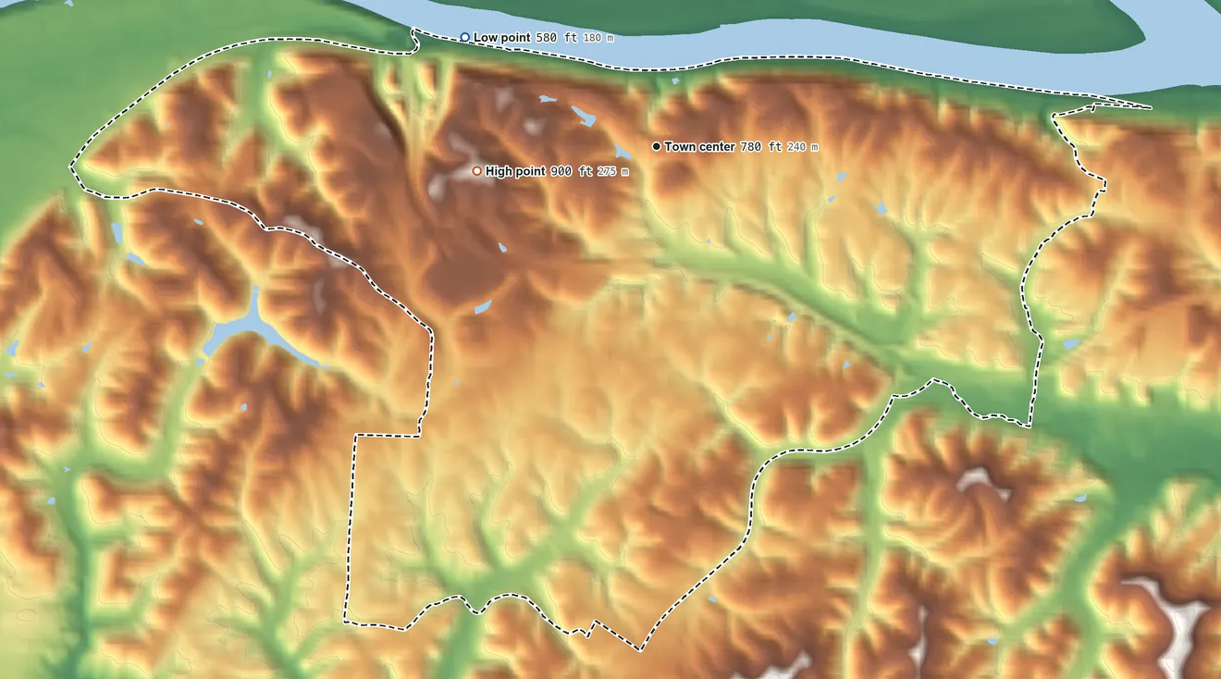Select the "Town center" label text
The height and width of the screenshot is (679, 1221).
pyautogui.click(x=699, y=147)
